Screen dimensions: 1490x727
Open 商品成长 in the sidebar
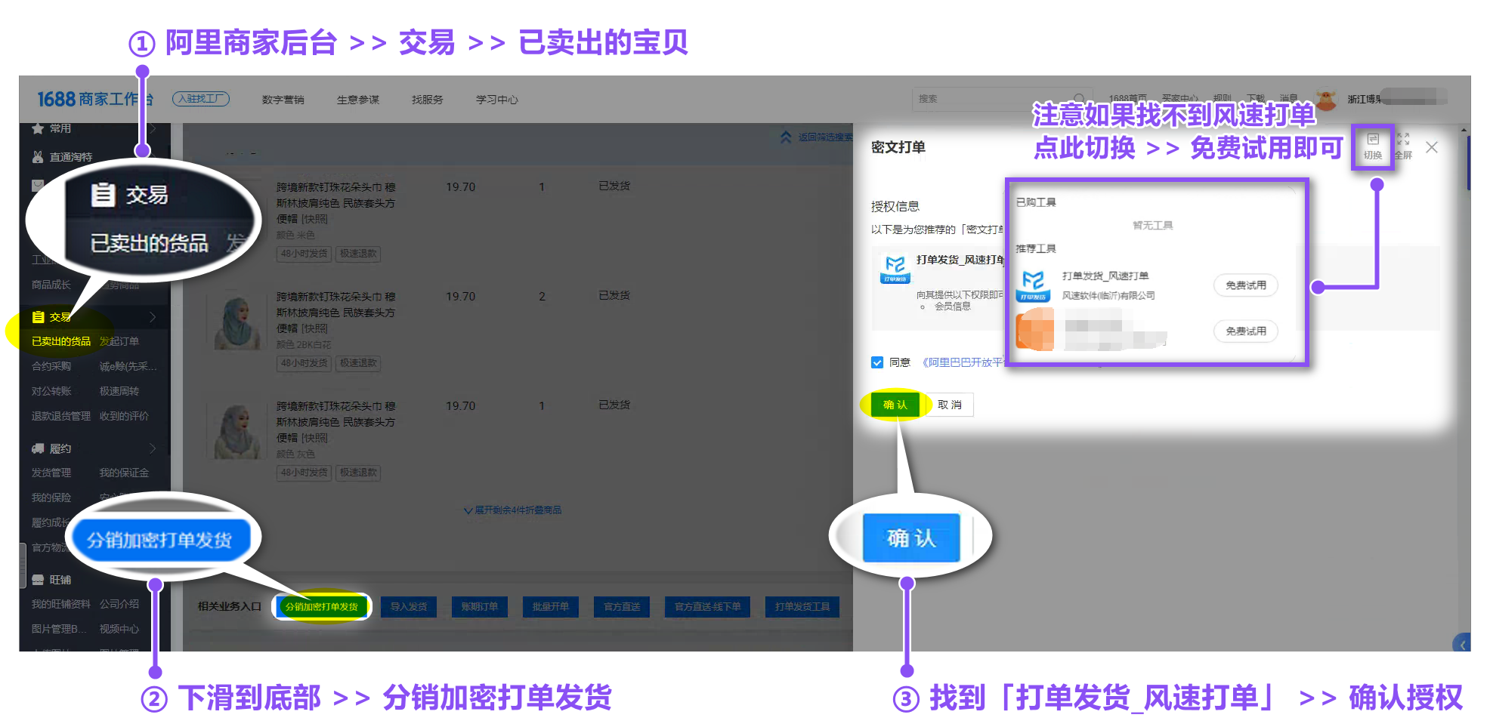(x=51, y=285)
